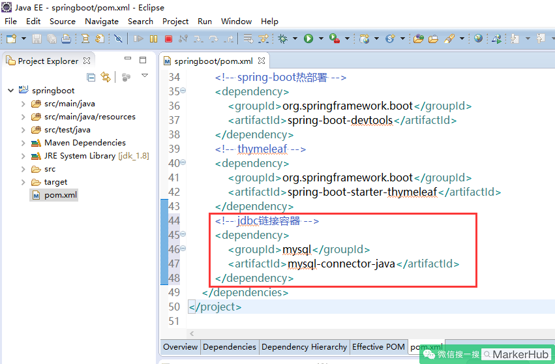
Task: Click the New Servlet icon
Action: pyautogui.click(x=390, y=38)
